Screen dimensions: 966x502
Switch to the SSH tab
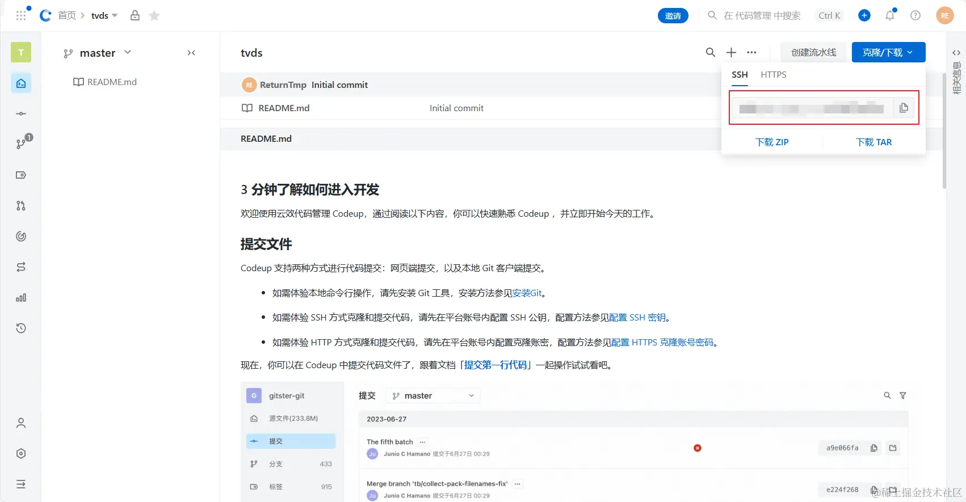coord(740,75)
